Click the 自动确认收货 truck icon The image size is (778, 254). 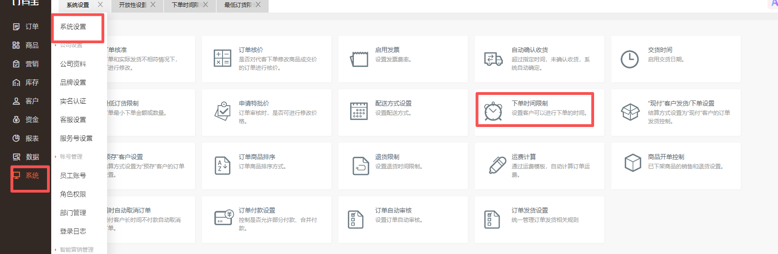[x=494, y=59]
